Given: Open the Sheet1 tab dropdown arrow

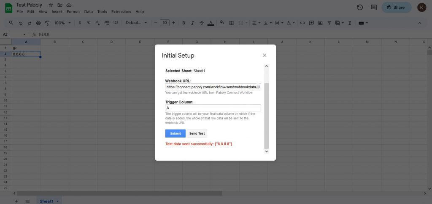Looking at the screenshot, I should point(57,201).
